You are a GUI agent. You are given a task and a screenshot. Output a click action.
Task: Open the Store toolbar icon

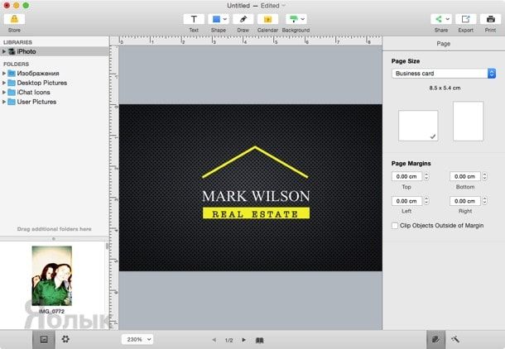pos(14,19)
